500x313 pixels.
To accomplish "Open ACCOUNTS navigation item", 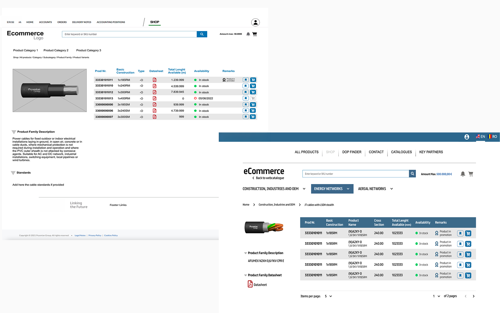I will click(45, 22).
